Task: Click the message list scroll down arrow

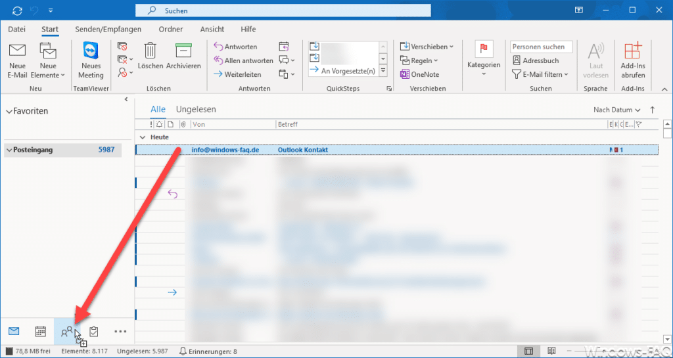Action: 667,338
